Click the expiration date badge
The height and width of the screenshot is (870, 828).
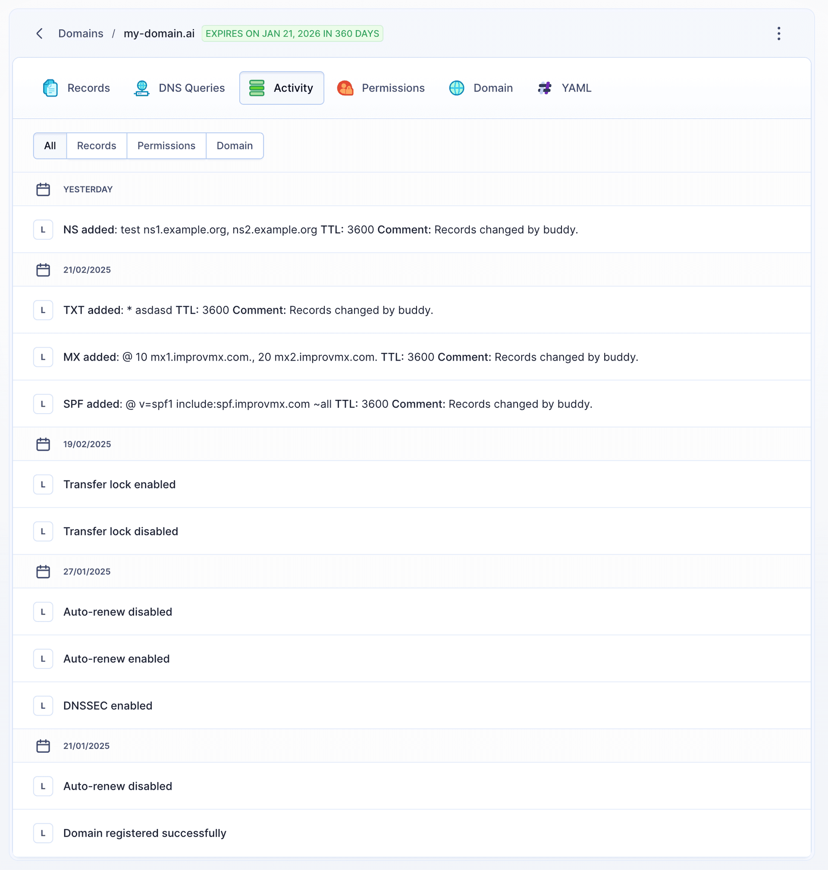click(292, 34)
